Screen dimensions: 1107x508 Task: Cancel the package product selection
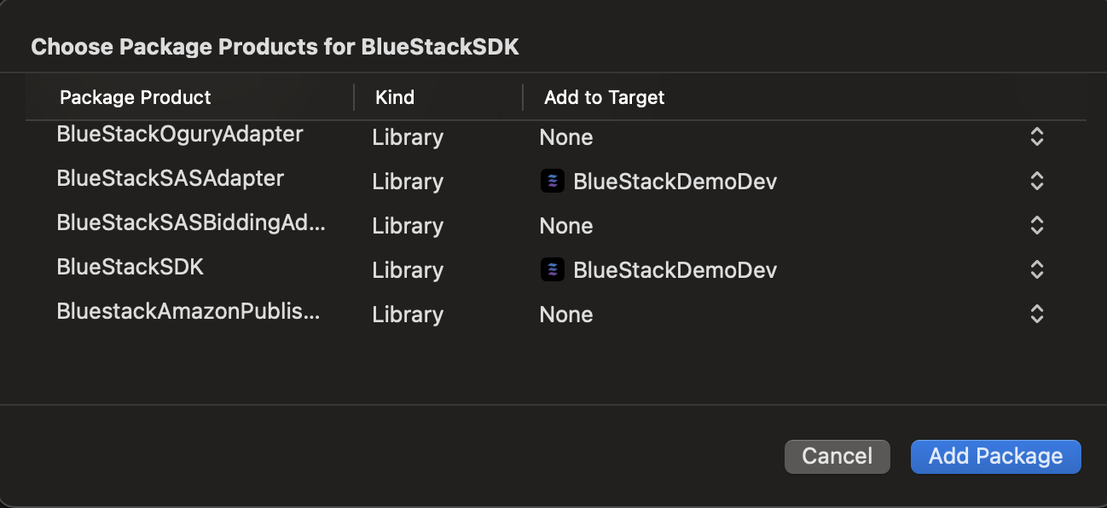point(837,456)
